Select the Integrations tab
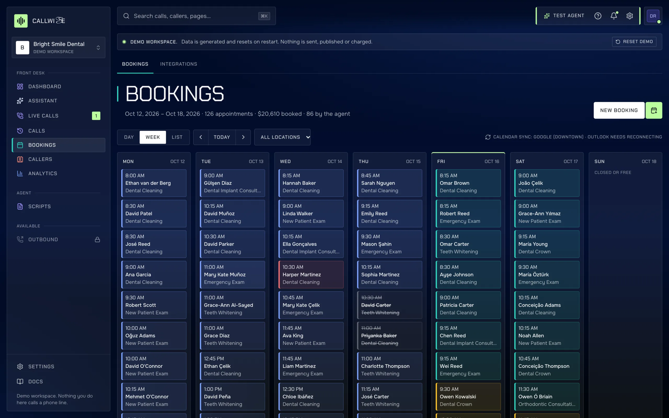669x418 pixels. click(x=178, y=64)
